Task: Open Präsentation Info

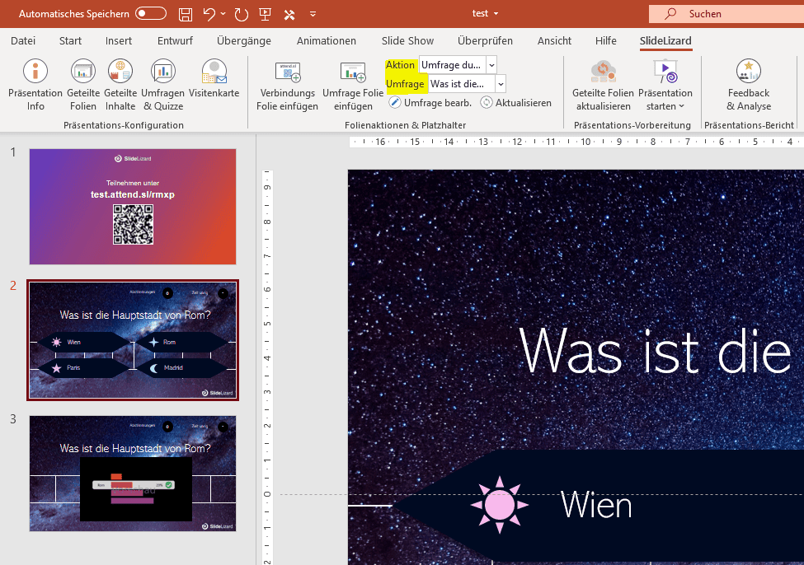Action: coord(35,85)
